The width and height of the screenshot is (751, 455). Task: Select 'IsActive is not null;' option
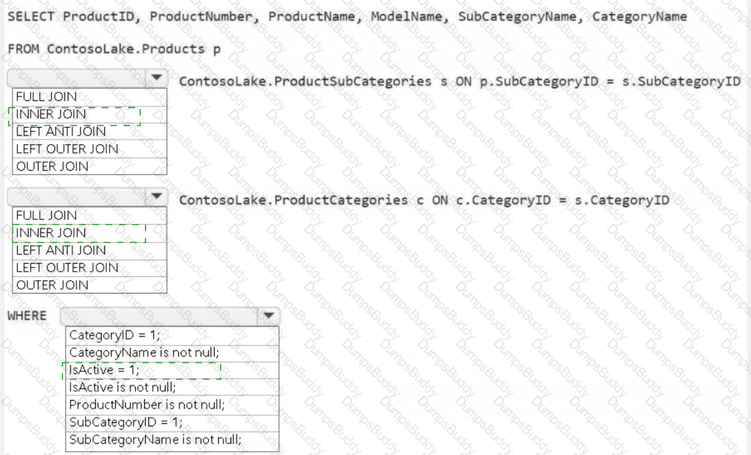coord(122,387)
